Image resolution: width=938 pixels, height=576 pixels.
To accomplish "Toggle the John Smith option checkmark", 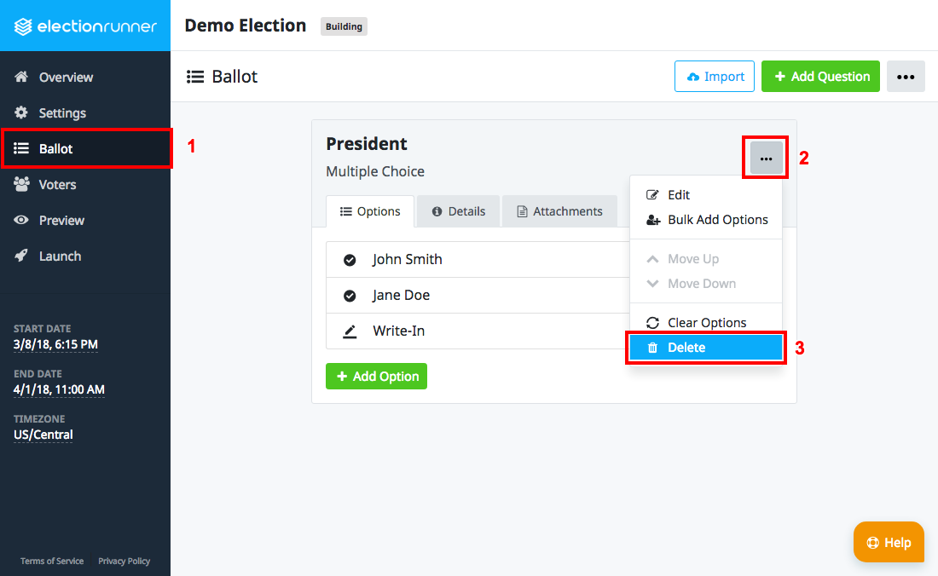I will pos(350,260).
